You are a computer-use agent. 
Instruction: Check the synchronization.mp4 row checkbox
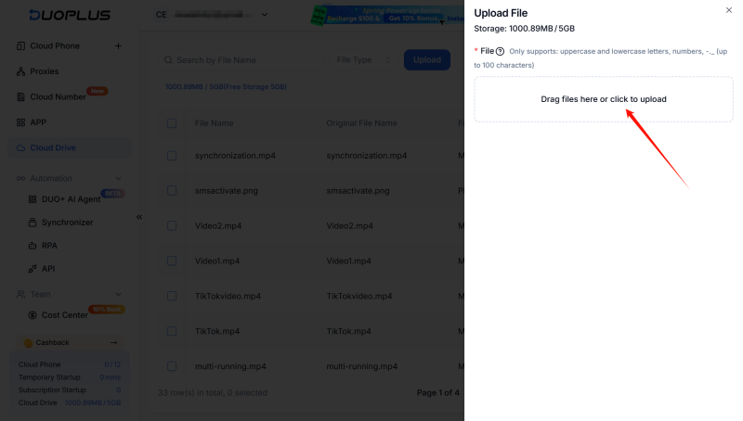172,156
